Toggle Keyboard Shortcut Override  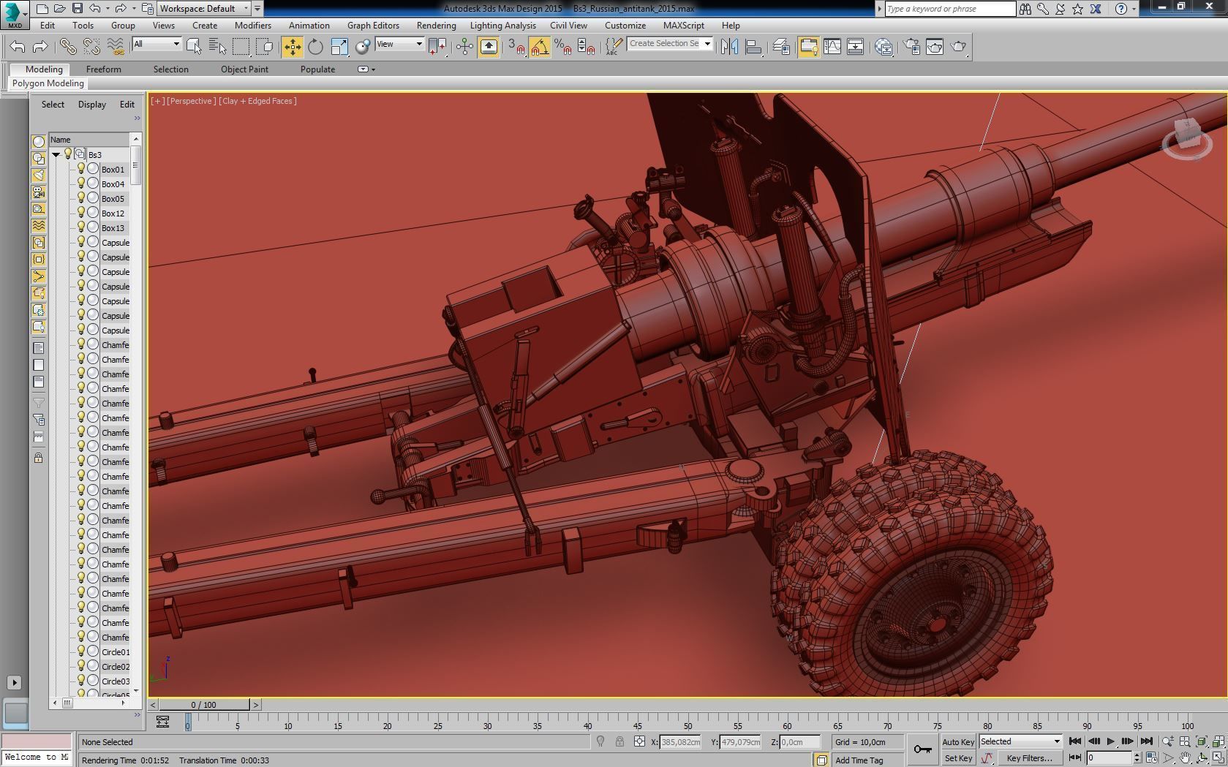pos(489,47)
